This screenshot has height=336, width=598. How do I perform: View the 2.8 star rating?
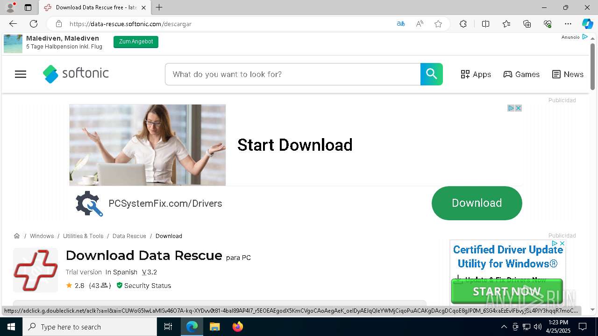(75, 286)
